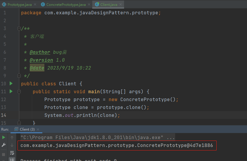
Task: Click the Stop process square icon
Action: [x=4, y=155]
